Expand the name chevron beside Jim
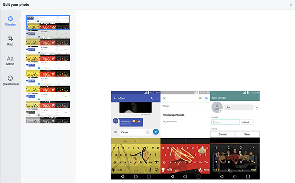Viewport: 295px width, 183px height. point(257,107)
